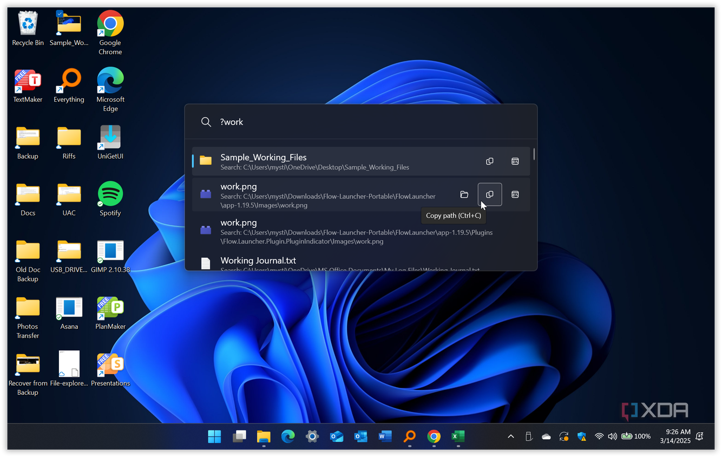This screenshot has width=722, height=457.
Task: Open Settings from the taskbar gear icon
Action: tap(312, 436)
